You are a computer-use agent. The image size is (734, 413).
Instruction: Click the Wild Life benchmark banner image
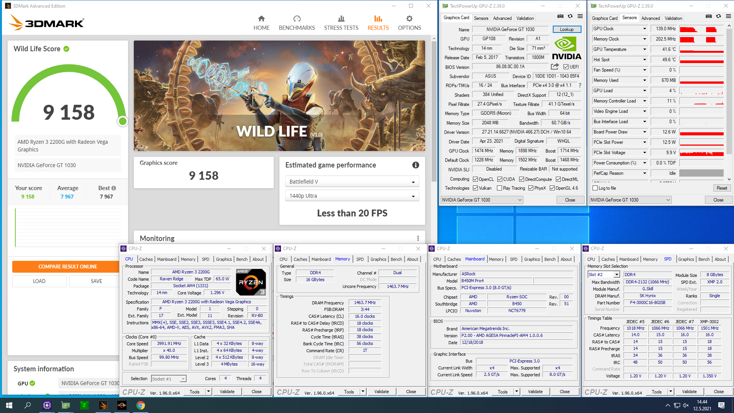click(279, 96)
